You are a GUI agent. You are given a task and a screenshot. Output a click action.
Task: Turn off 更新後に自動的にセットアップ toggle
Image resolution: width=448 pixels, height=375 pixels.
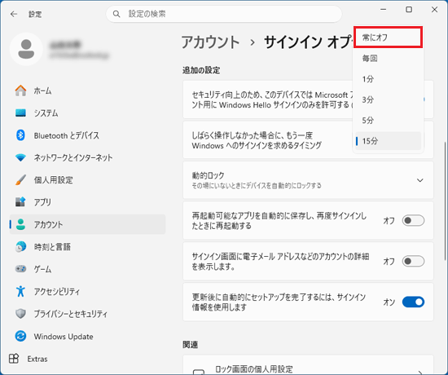[413, 302]
